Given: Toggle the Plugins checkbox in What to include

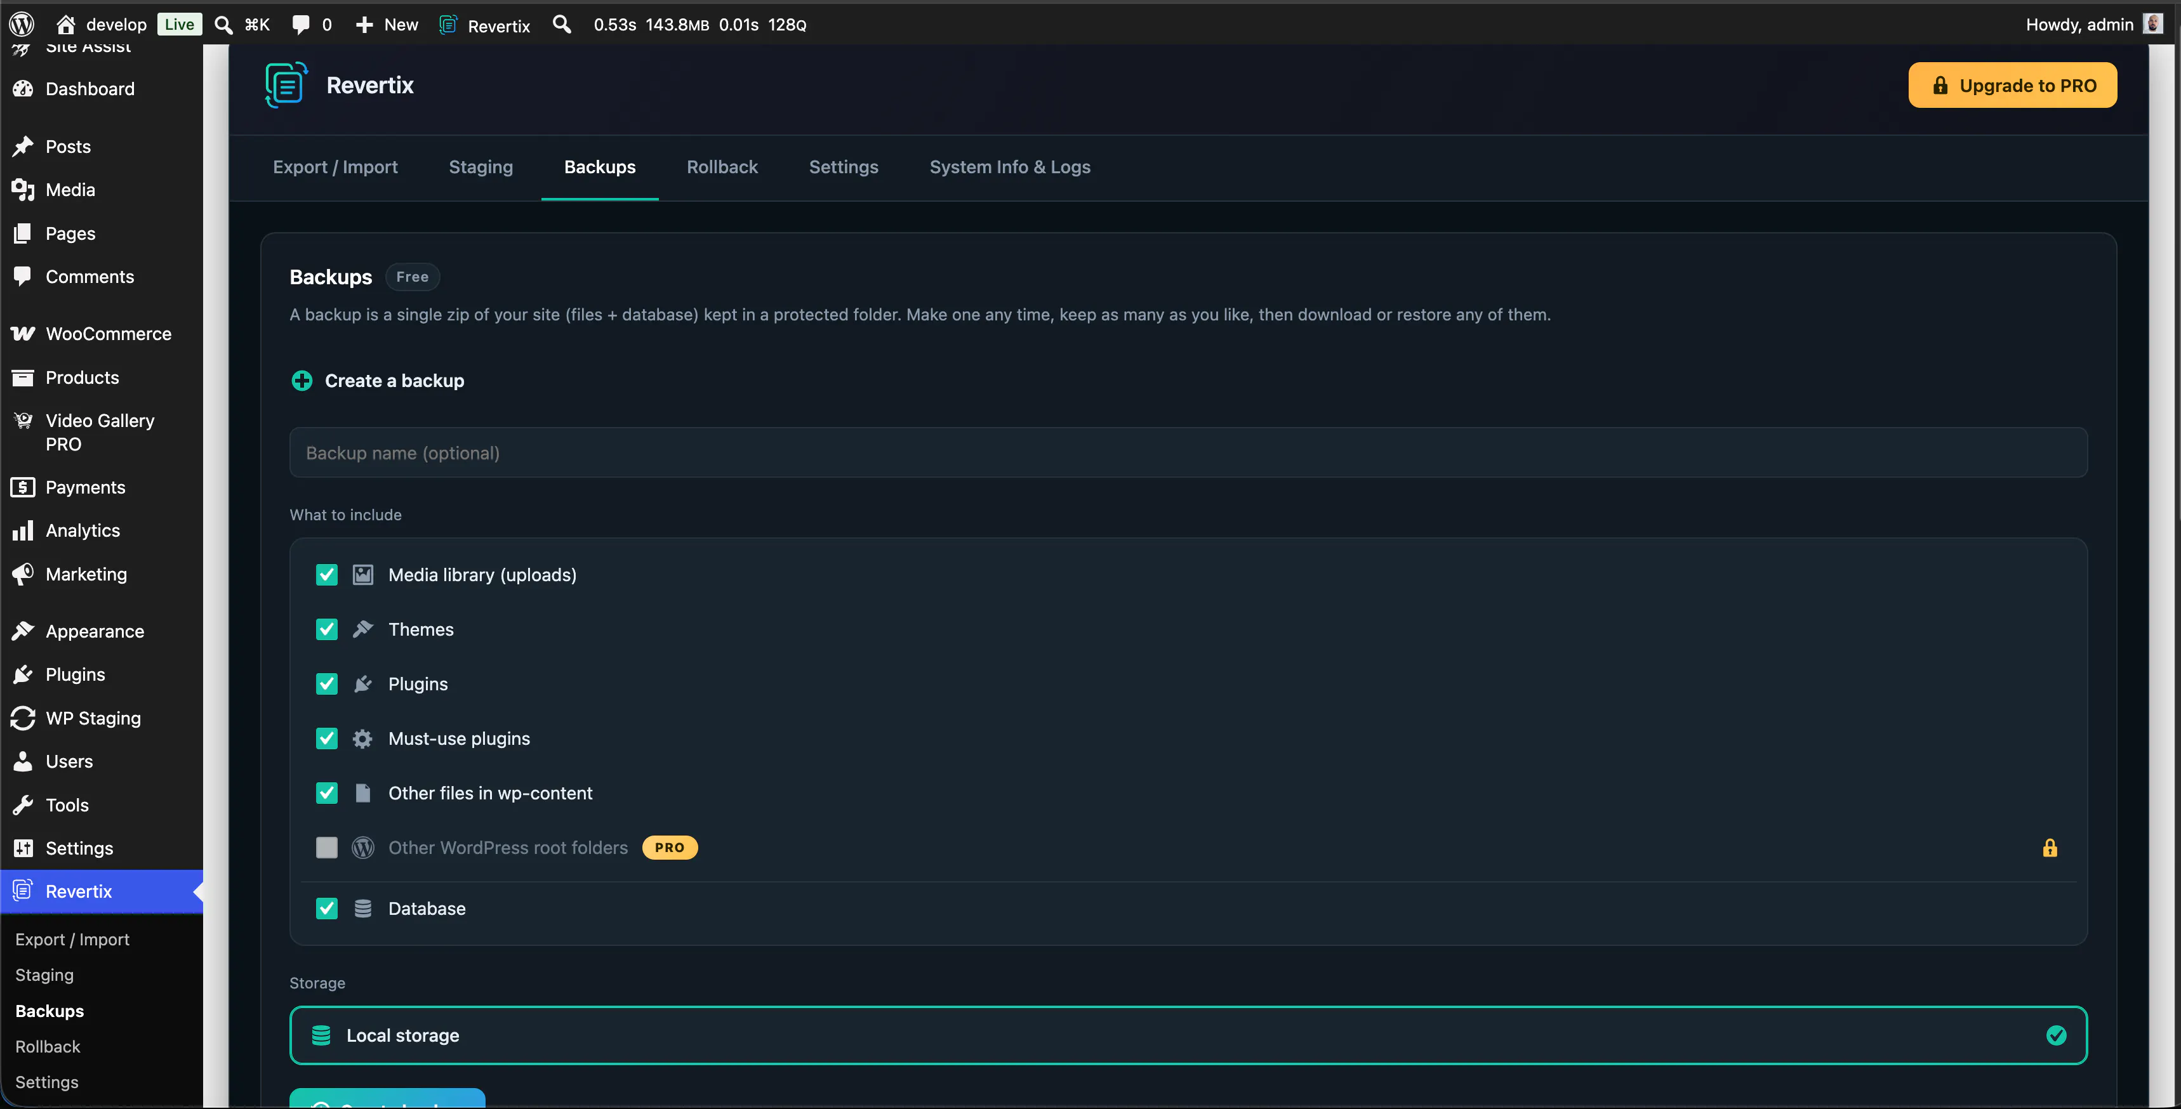Looking at the screenshot, I should pyautogui.click(x=327, y=684).
